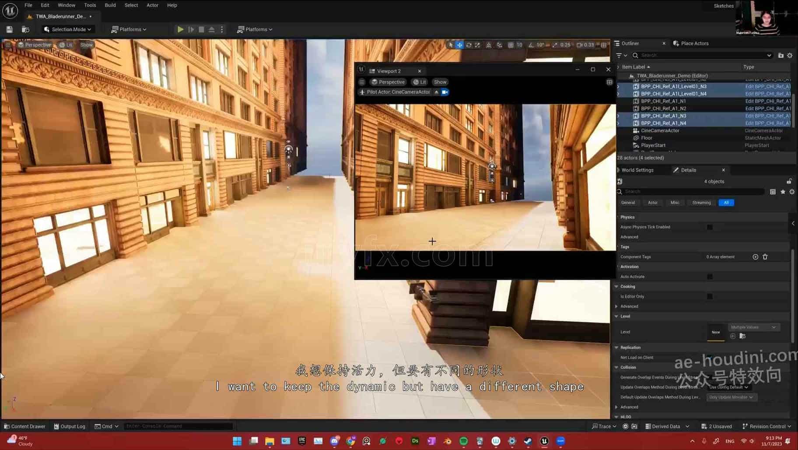Open main viewport layout options icon
Screen dimensions: 798x450
(604, 45)
